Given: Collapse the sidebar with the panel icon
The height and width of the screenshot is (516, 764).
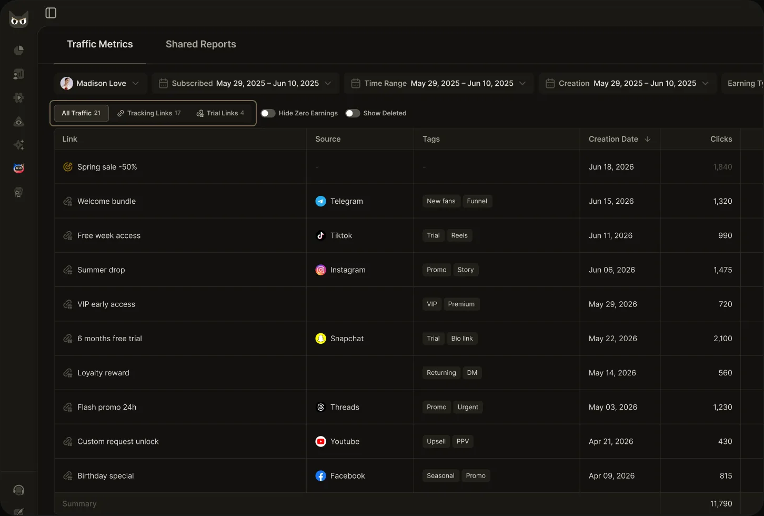Looking at the screenshot, I should (51, 13).
